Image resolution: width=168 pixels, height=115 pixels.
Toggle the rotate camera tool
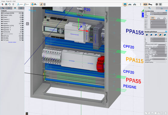(x=36, y=5)
